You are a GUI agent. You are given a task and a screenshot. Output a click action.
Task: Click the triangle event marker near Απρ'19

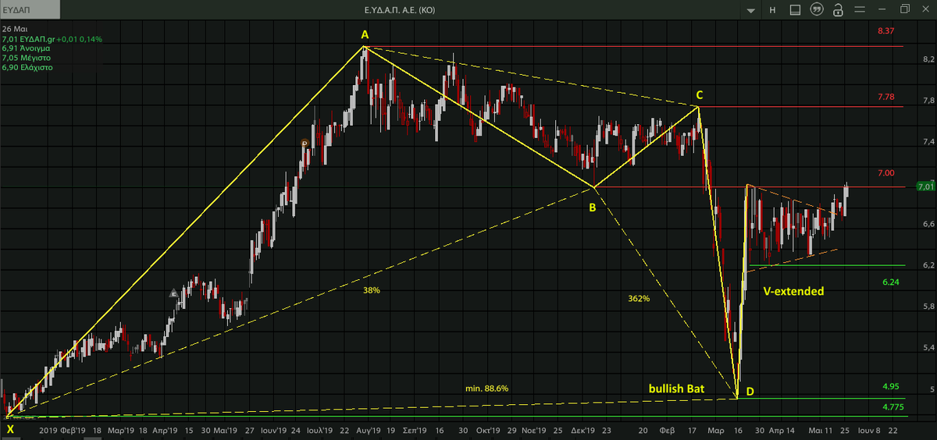click(174, 293)
